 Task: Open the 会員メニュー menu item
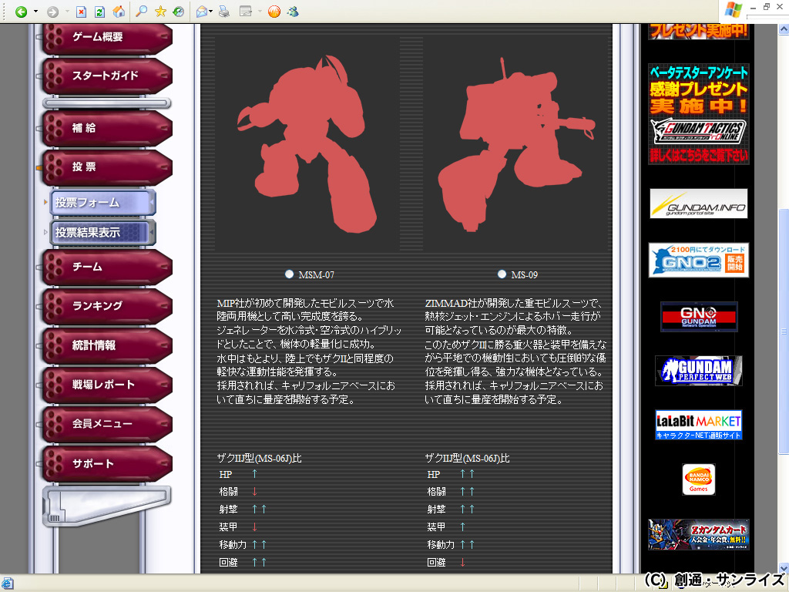tap(107, 424)
